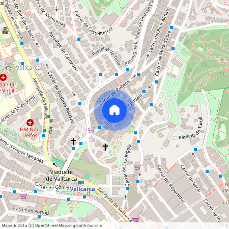The height and width of the screenshot is (229, 229).
Task: Select the Passatge de Cardedeu label
Action: click(63, 51)
